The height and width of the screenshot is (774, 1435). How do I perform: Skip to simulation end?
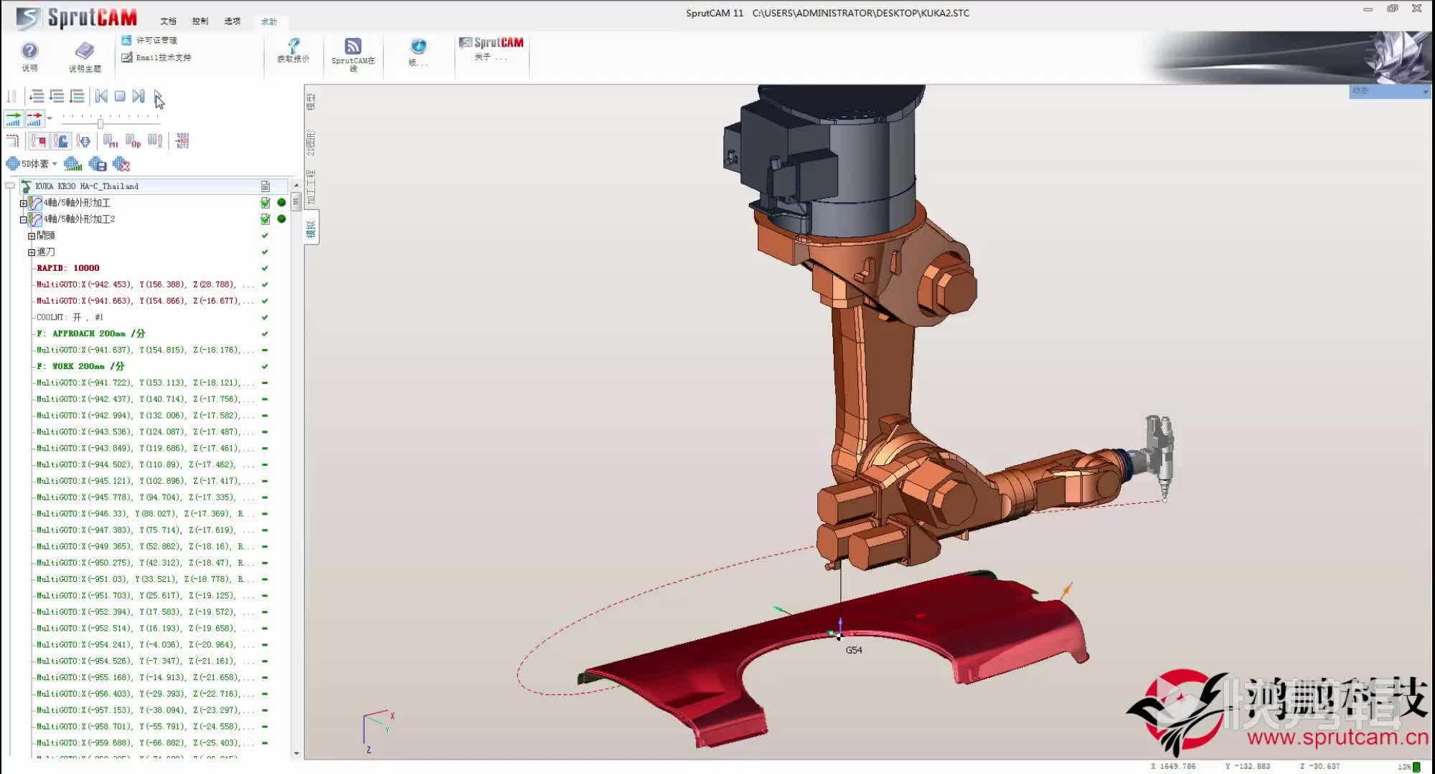click(138, 96)
